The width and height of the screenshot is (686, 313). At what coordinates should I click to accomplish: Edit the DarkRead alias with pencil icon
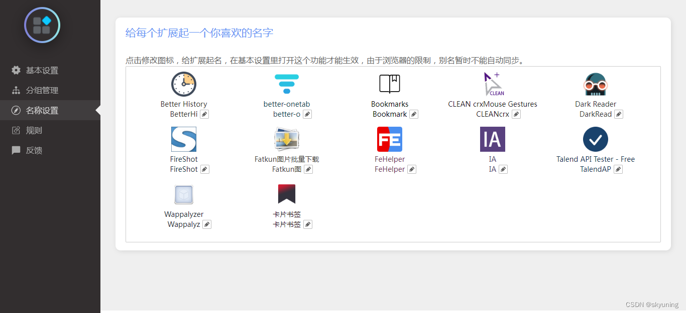tap(619, 114)
